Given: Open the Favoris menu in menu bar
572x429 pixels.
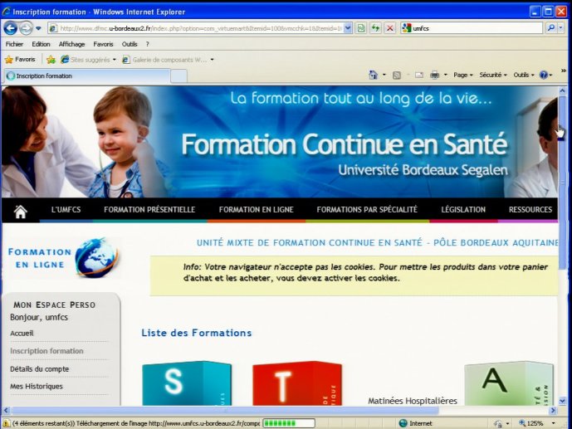Looking at the screenshot, I should 103,44.
